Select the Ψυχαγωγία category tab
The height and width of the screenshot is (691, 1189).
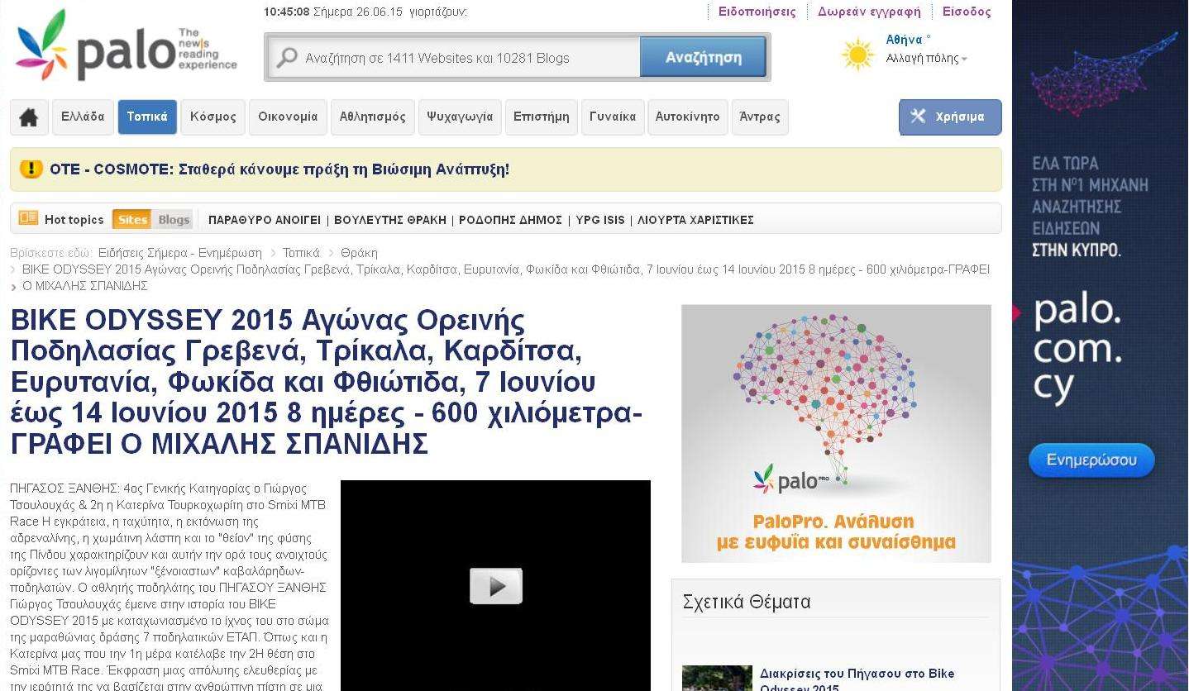pos(460,117)
